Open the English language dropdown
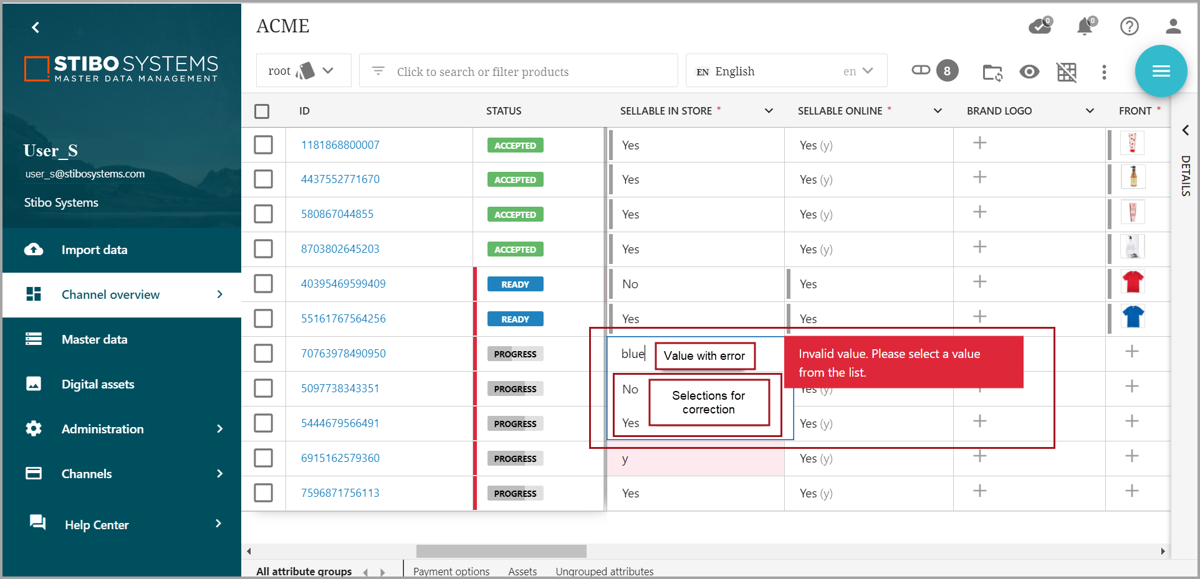Viewport: 1200px width, 579px height. click(x=786, y=71)
